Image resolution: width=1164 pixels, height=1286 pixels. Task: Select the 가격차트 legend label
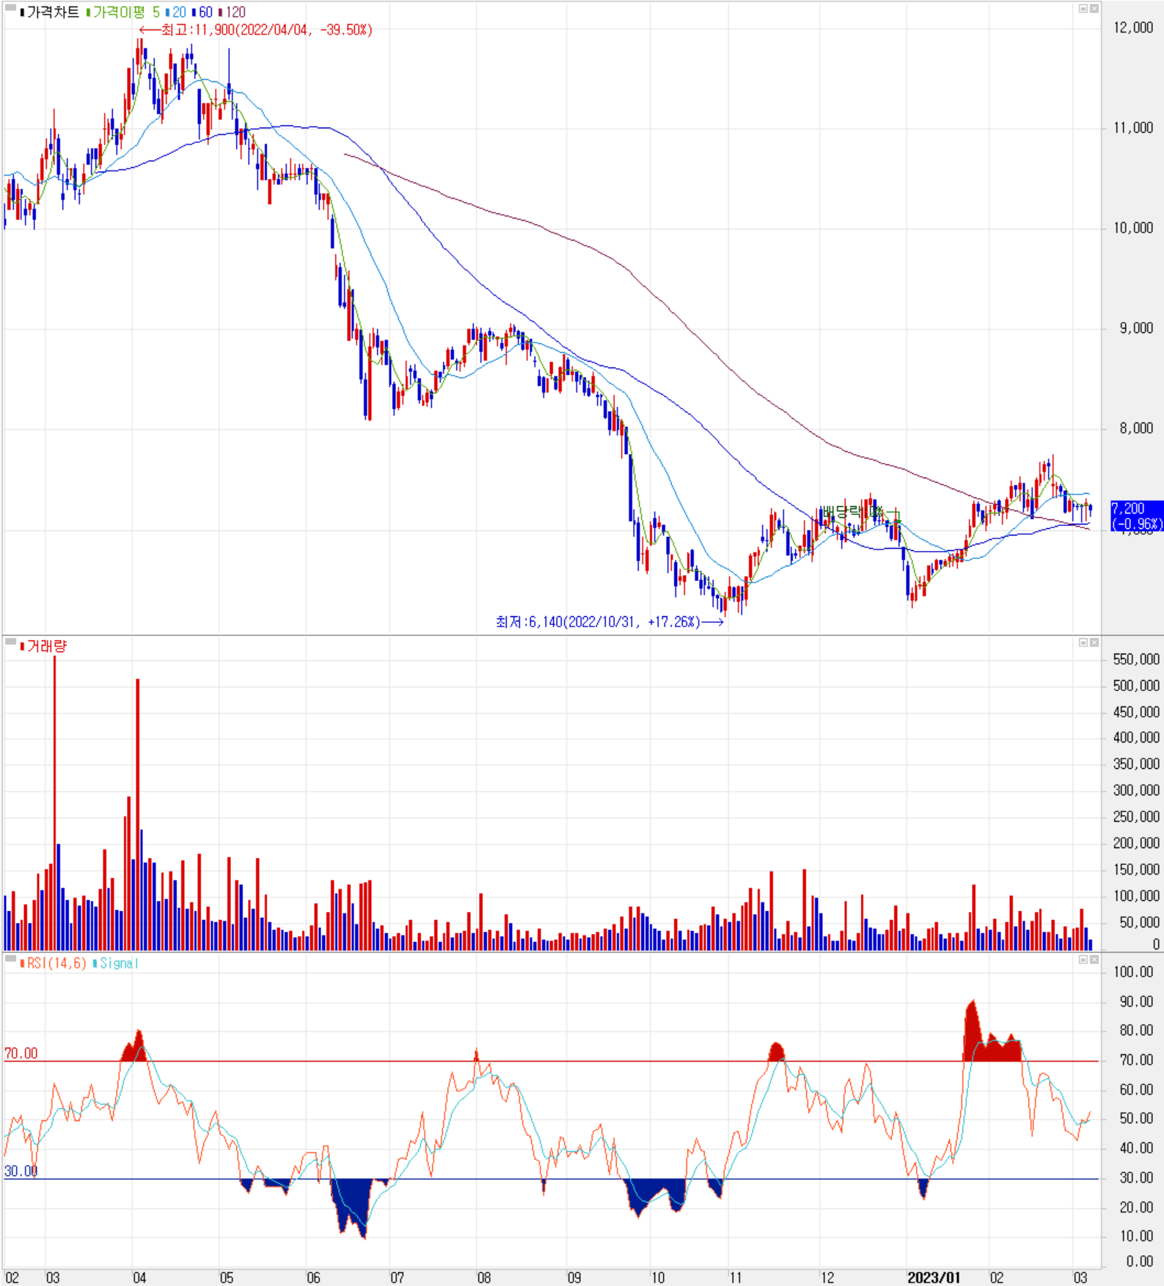[x=53, y=12]
